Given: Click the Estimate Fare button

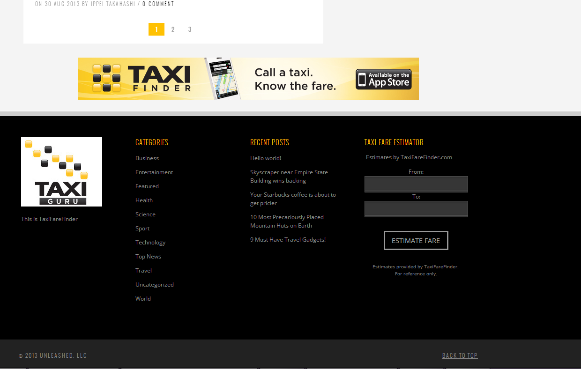Looking at the screenshot, I should tap(416, 241).
